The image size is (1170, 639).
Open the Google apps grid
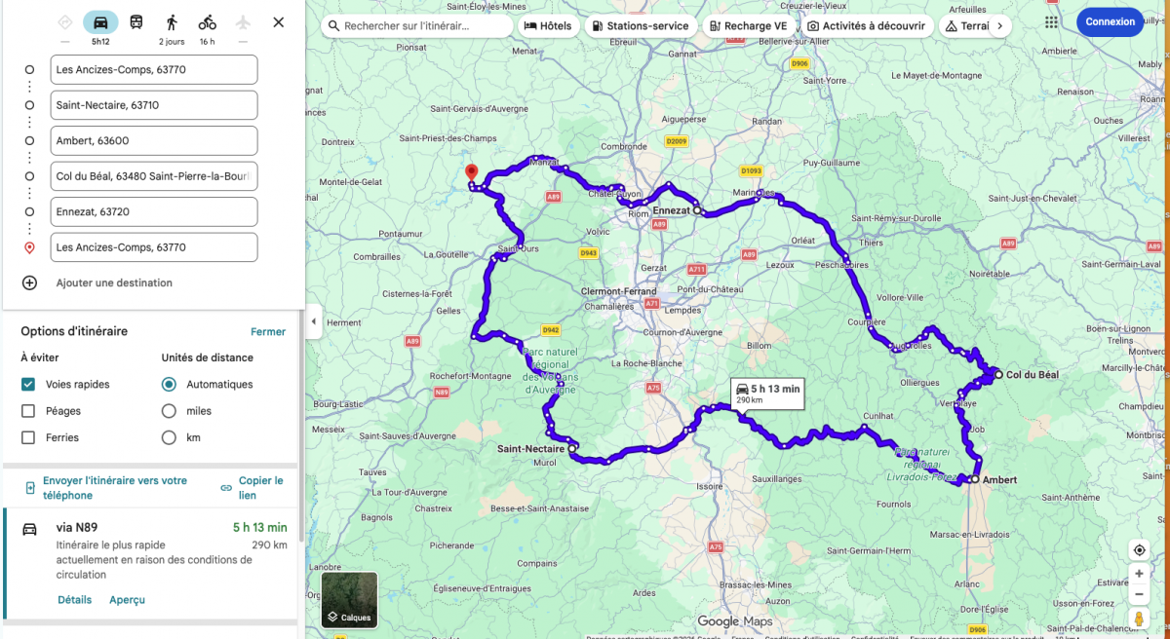1051,21
